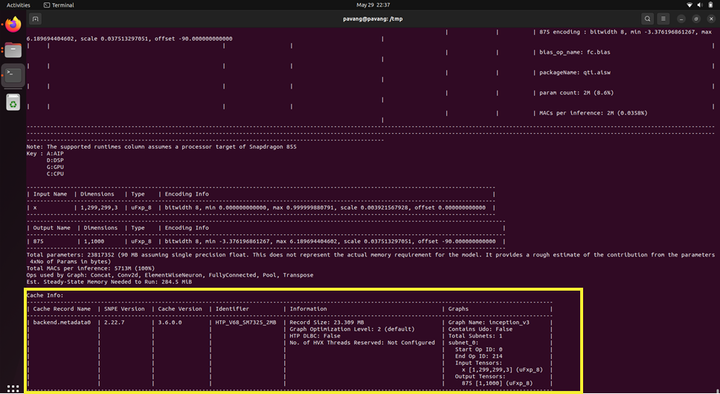Click the 'Ops used by Graph' line

point(170,275)
